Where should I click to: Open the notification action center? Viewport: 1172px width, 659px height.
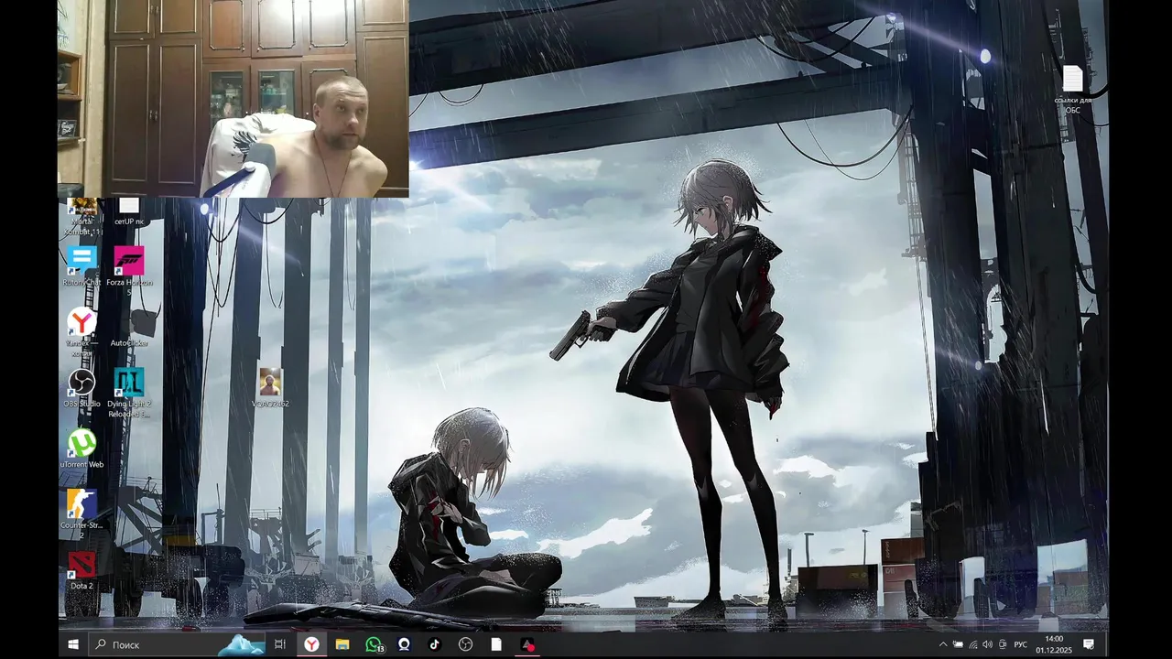[1089, 644]
